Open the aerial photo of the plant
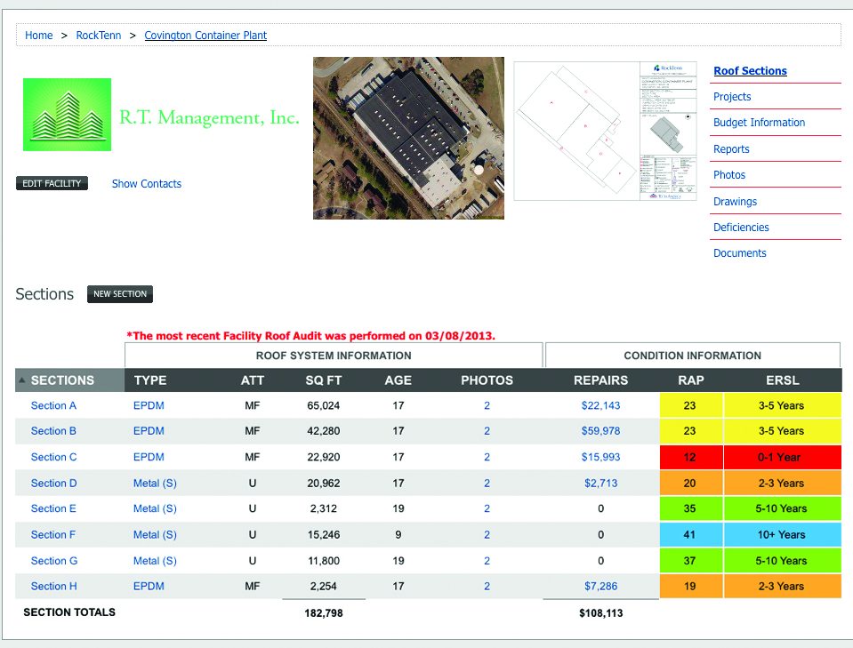Viewport: 853px width, 648px height. 408,138
